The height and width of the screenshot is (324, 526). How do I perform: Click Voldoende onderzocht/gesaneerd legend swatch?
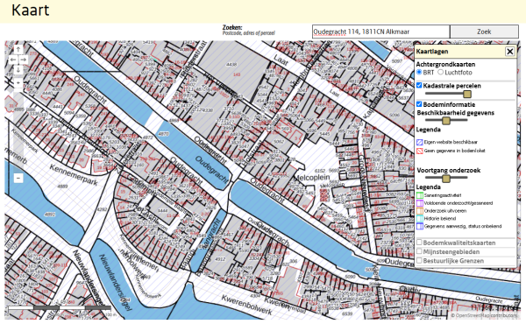tap(420, 203)
